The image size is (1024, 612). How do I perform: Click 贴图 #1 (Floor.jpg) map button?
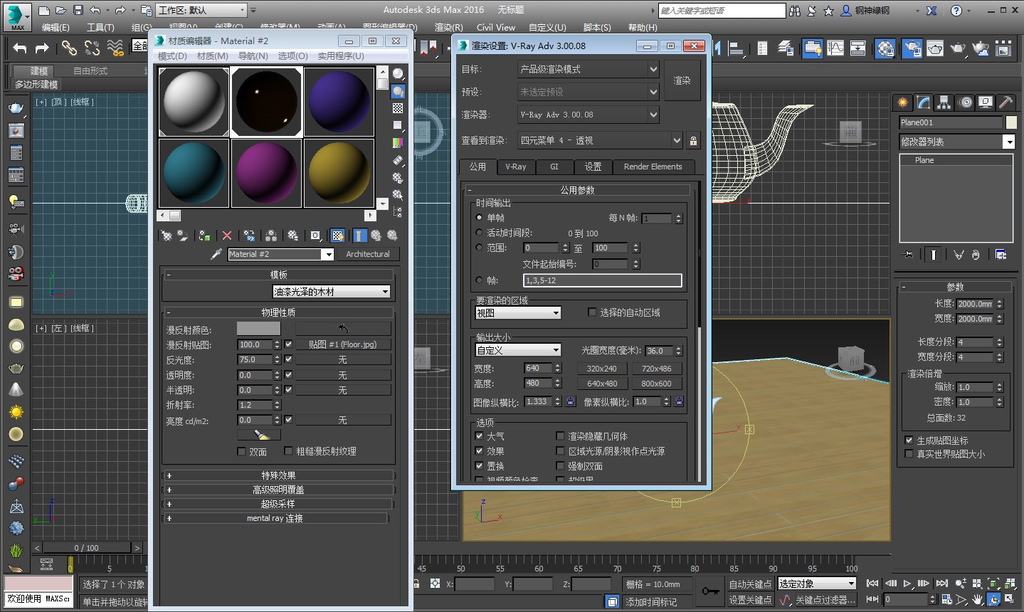[342, 344]
